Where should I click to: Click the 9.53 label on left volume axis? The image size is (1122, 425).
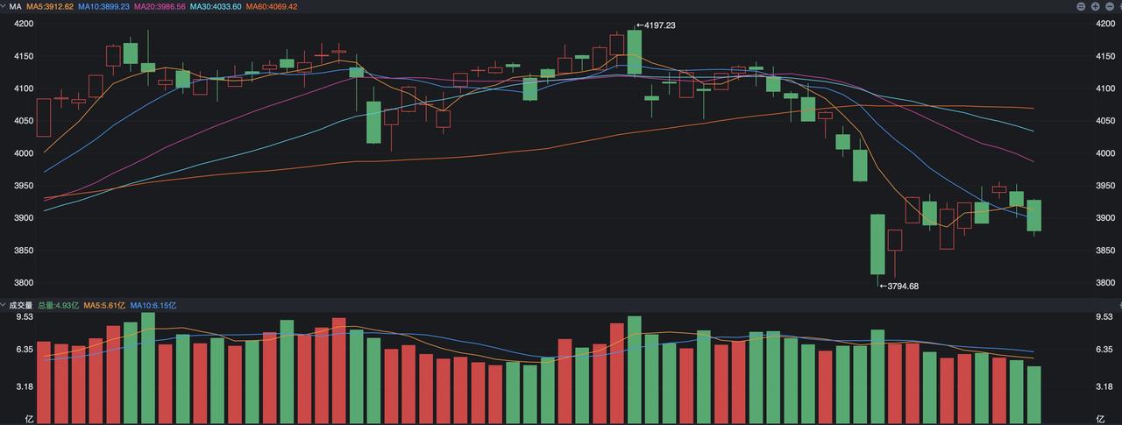[24, 316]
